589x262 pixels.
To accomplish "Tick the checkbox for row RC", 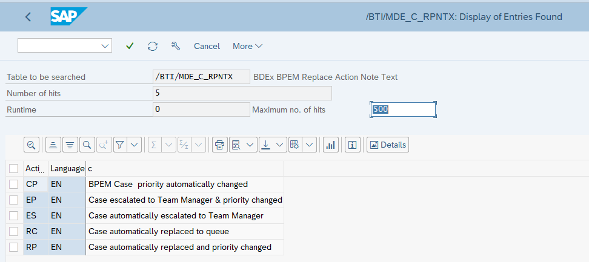I will (x=13, y=231).
